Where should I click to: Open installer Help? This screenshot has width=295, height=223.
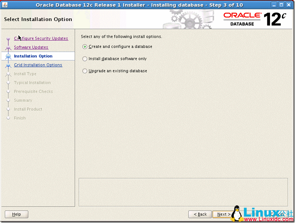(16, 214)
